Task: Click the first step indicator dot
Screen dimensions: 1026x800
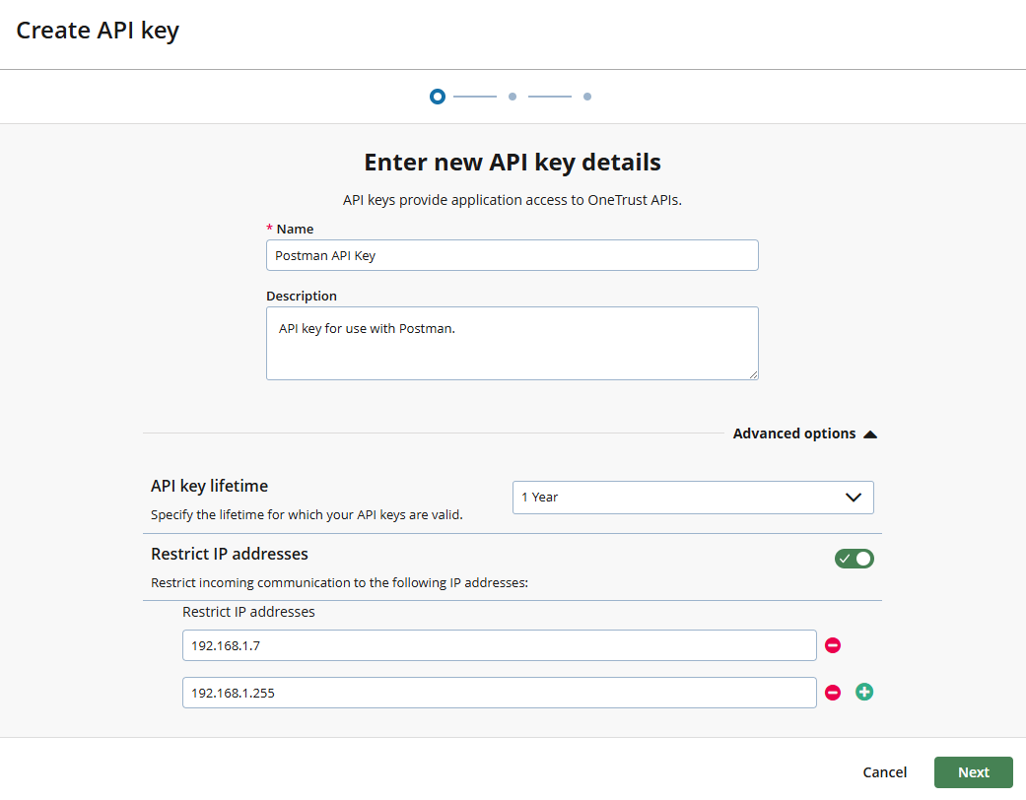Action: (x=437, y=97)
